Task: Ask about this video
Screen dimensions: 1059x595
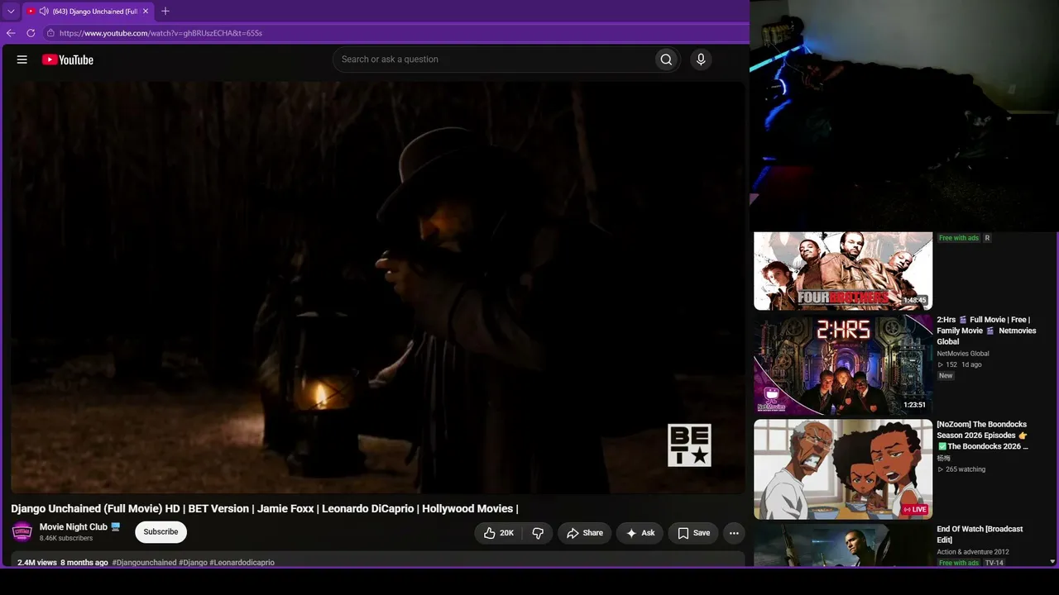Action: [x=640, y=533]
